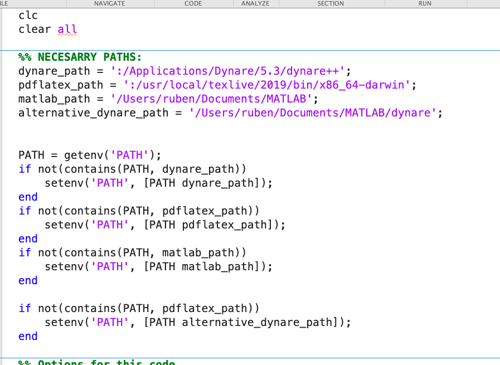Open the RUN section of the toolstrip
This screenshot has width=500, height=365.
coord(425,3)
